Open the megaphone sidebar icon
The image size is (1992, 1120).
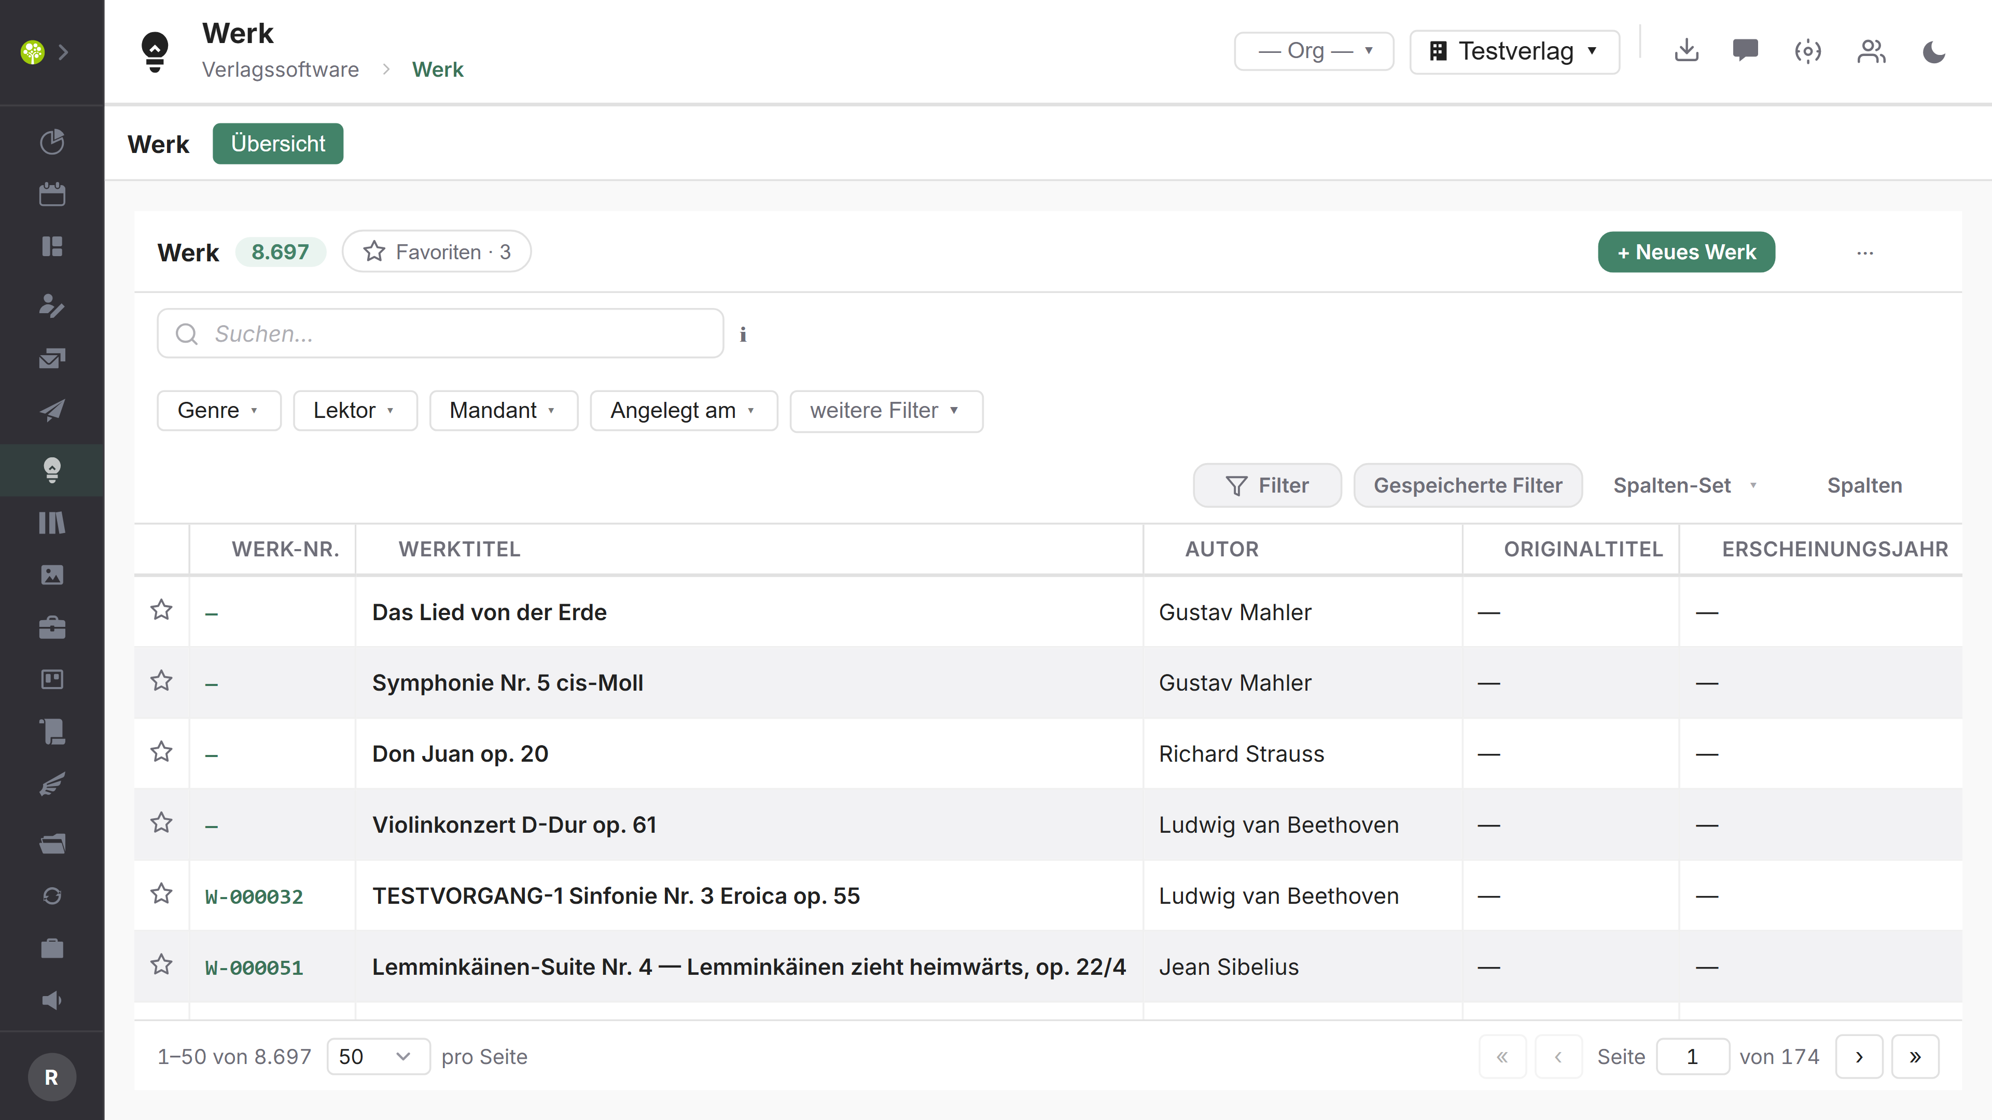[x=52, y=1000]
